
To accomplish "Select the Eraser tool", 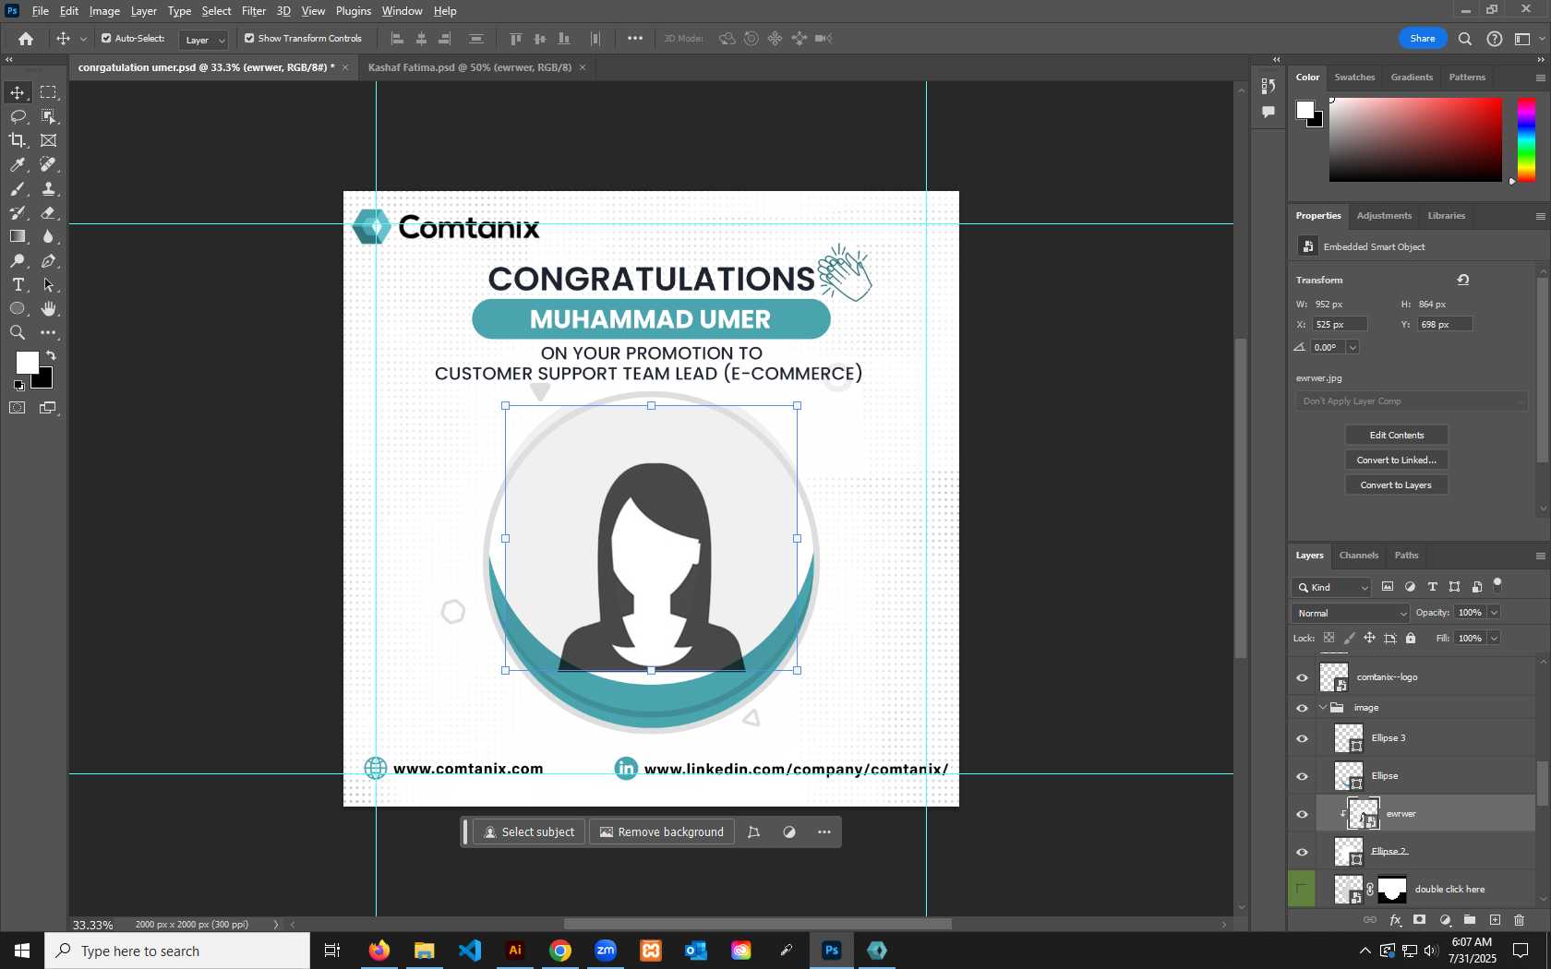I will coord(49,212).
